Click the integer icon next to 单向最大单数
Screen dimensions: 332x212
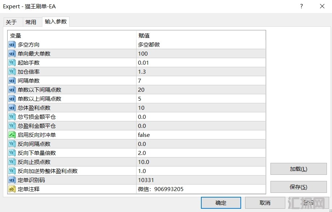click(x=12, y=54)
